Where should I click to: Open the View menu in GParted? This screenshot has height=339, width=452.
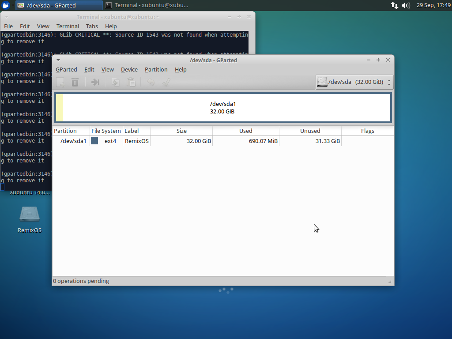107,70
